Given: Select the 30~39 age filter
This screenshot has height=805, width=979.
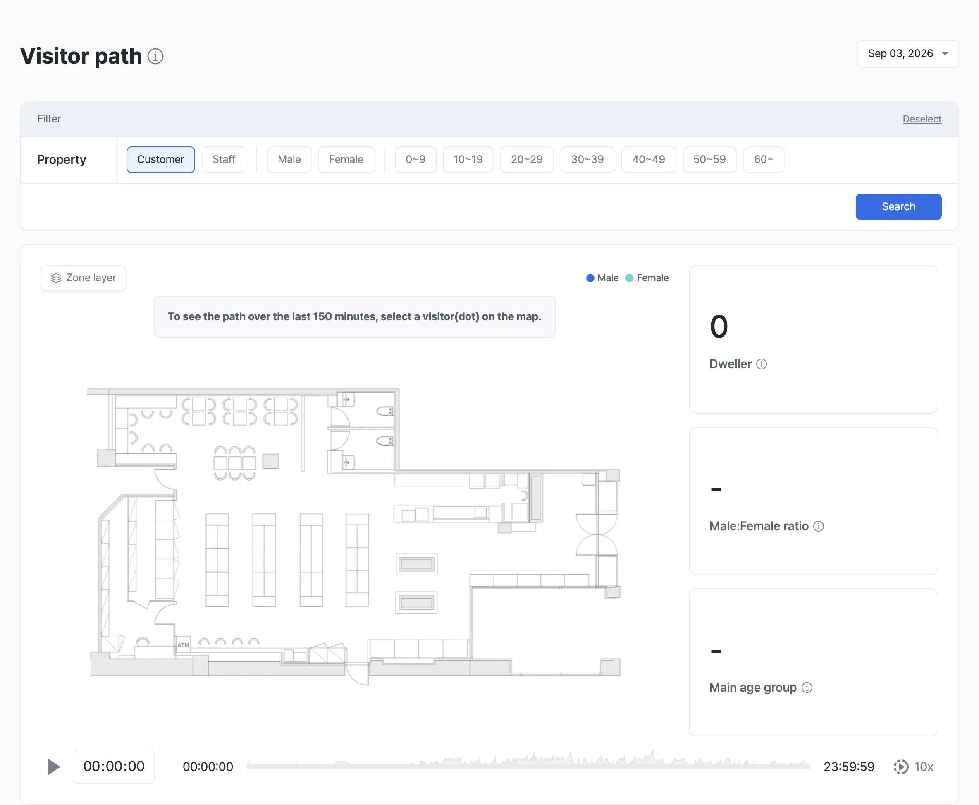Looking at the screenshot, I should (587, 160).
